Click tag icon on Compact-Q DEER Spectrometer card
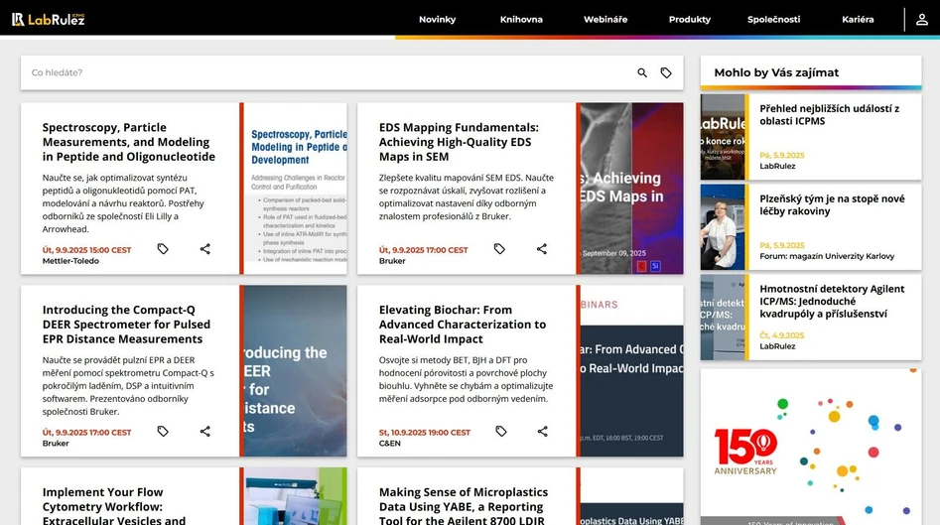The height and width of the screenshot is (525, 940). pyautogui.click(x=163, y=431)
